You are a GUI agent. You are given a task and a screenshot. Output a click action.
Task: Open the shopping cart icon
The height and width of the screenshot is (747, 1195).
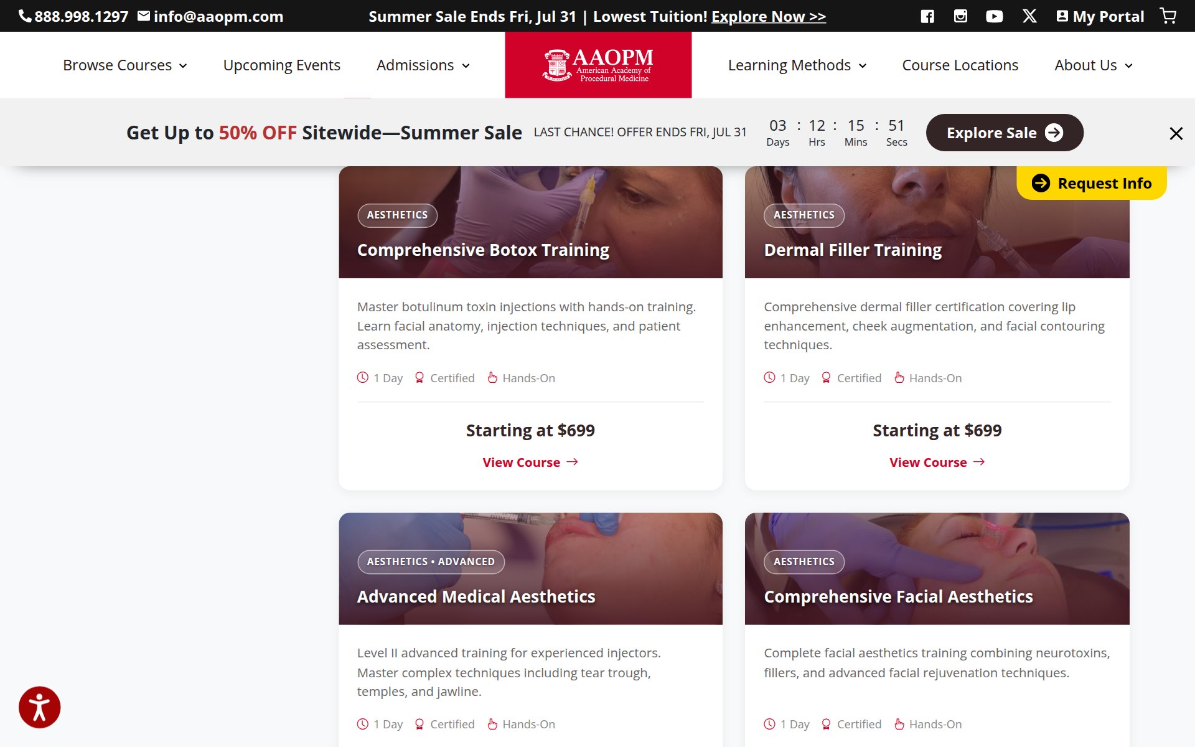1168,16
